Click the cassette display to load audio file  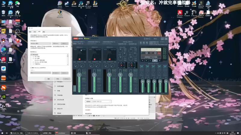tap(151, 49)
